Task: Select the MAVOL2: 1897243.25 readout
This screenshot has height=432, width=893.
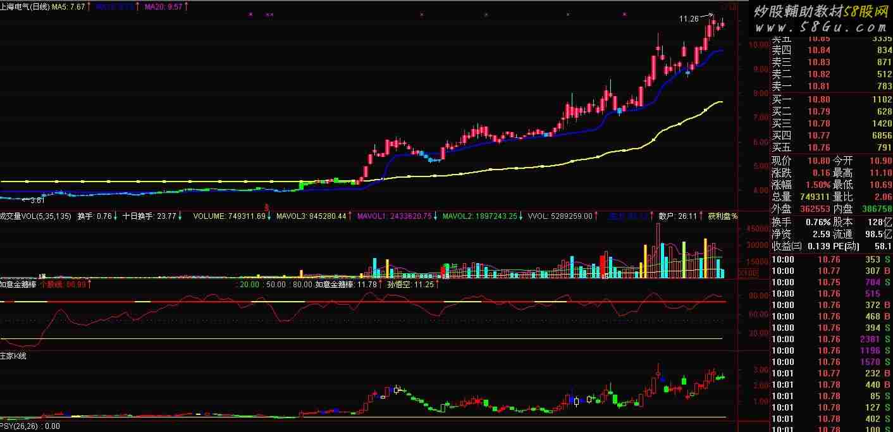Action: tap(479, 216)
